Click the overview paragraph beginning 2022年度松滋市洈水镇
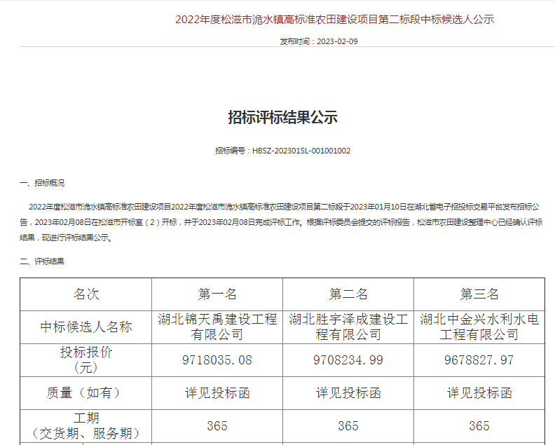This screenshot has width=555, height=445. 281,222
